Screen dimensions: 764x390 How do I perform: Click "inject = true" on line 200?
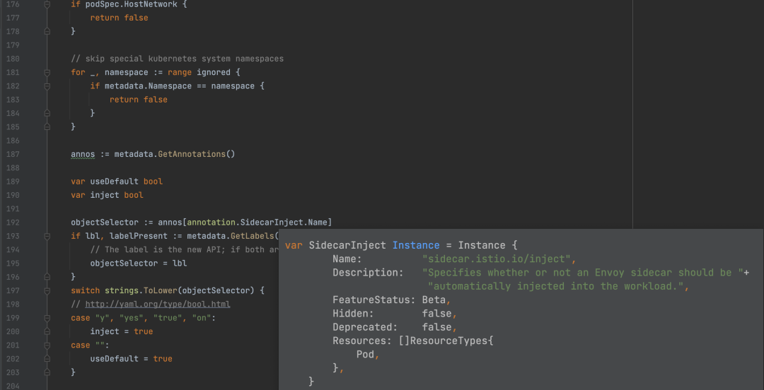pyautogui.click(x=122, y=331)
